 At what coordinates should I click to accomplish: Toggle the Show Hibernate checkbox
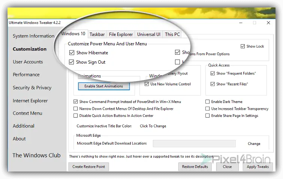(72, 53)
